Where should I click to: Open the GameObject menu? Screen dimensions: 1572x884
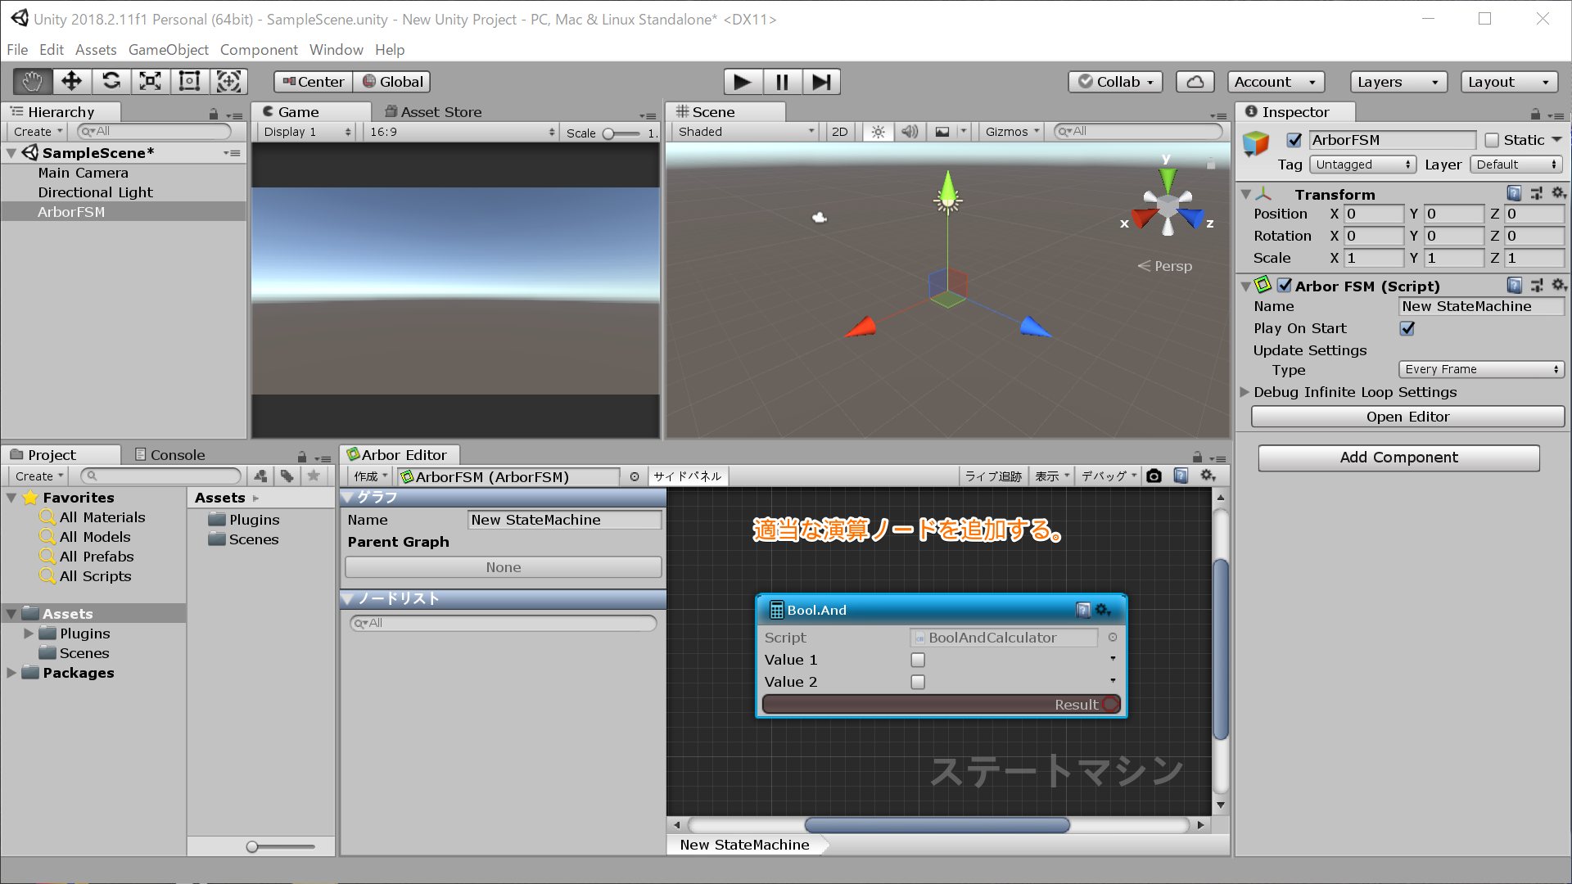coord(168,50)
